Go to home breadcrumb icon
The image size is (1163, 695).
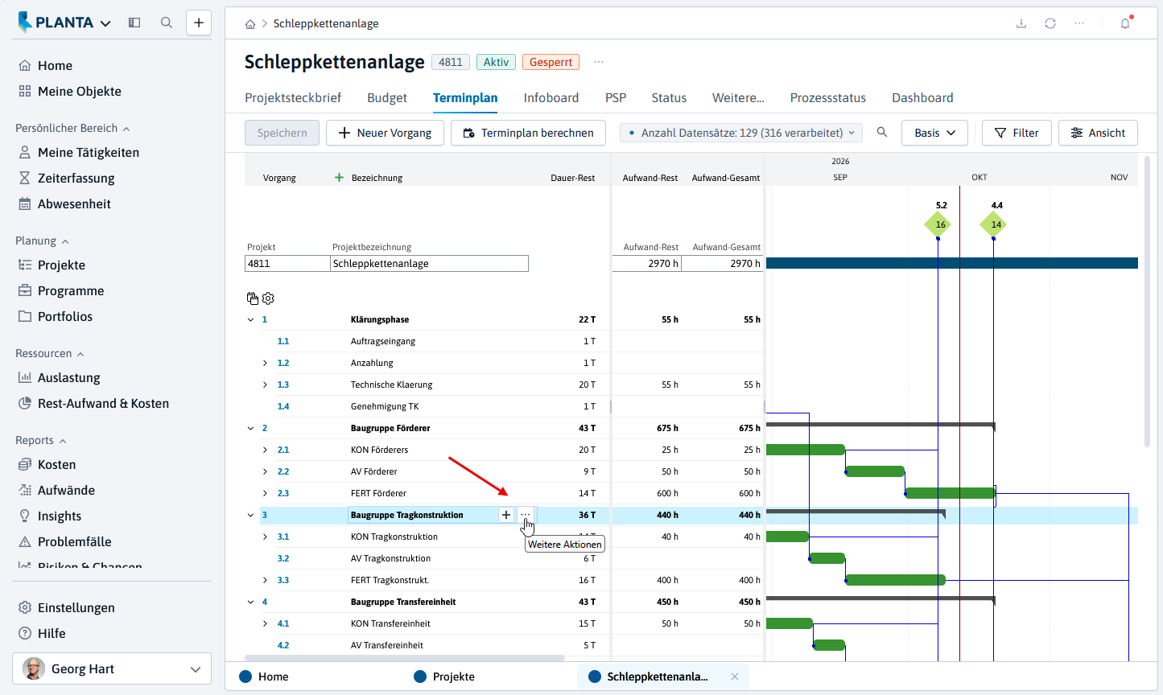pos(250,24)
